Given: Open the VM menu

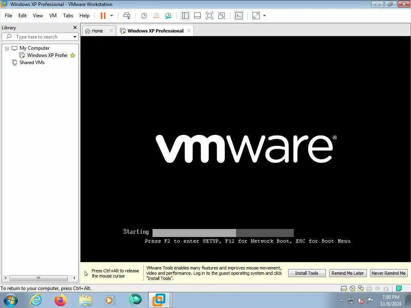Looking at the screenshot, I should pos(53,16).
